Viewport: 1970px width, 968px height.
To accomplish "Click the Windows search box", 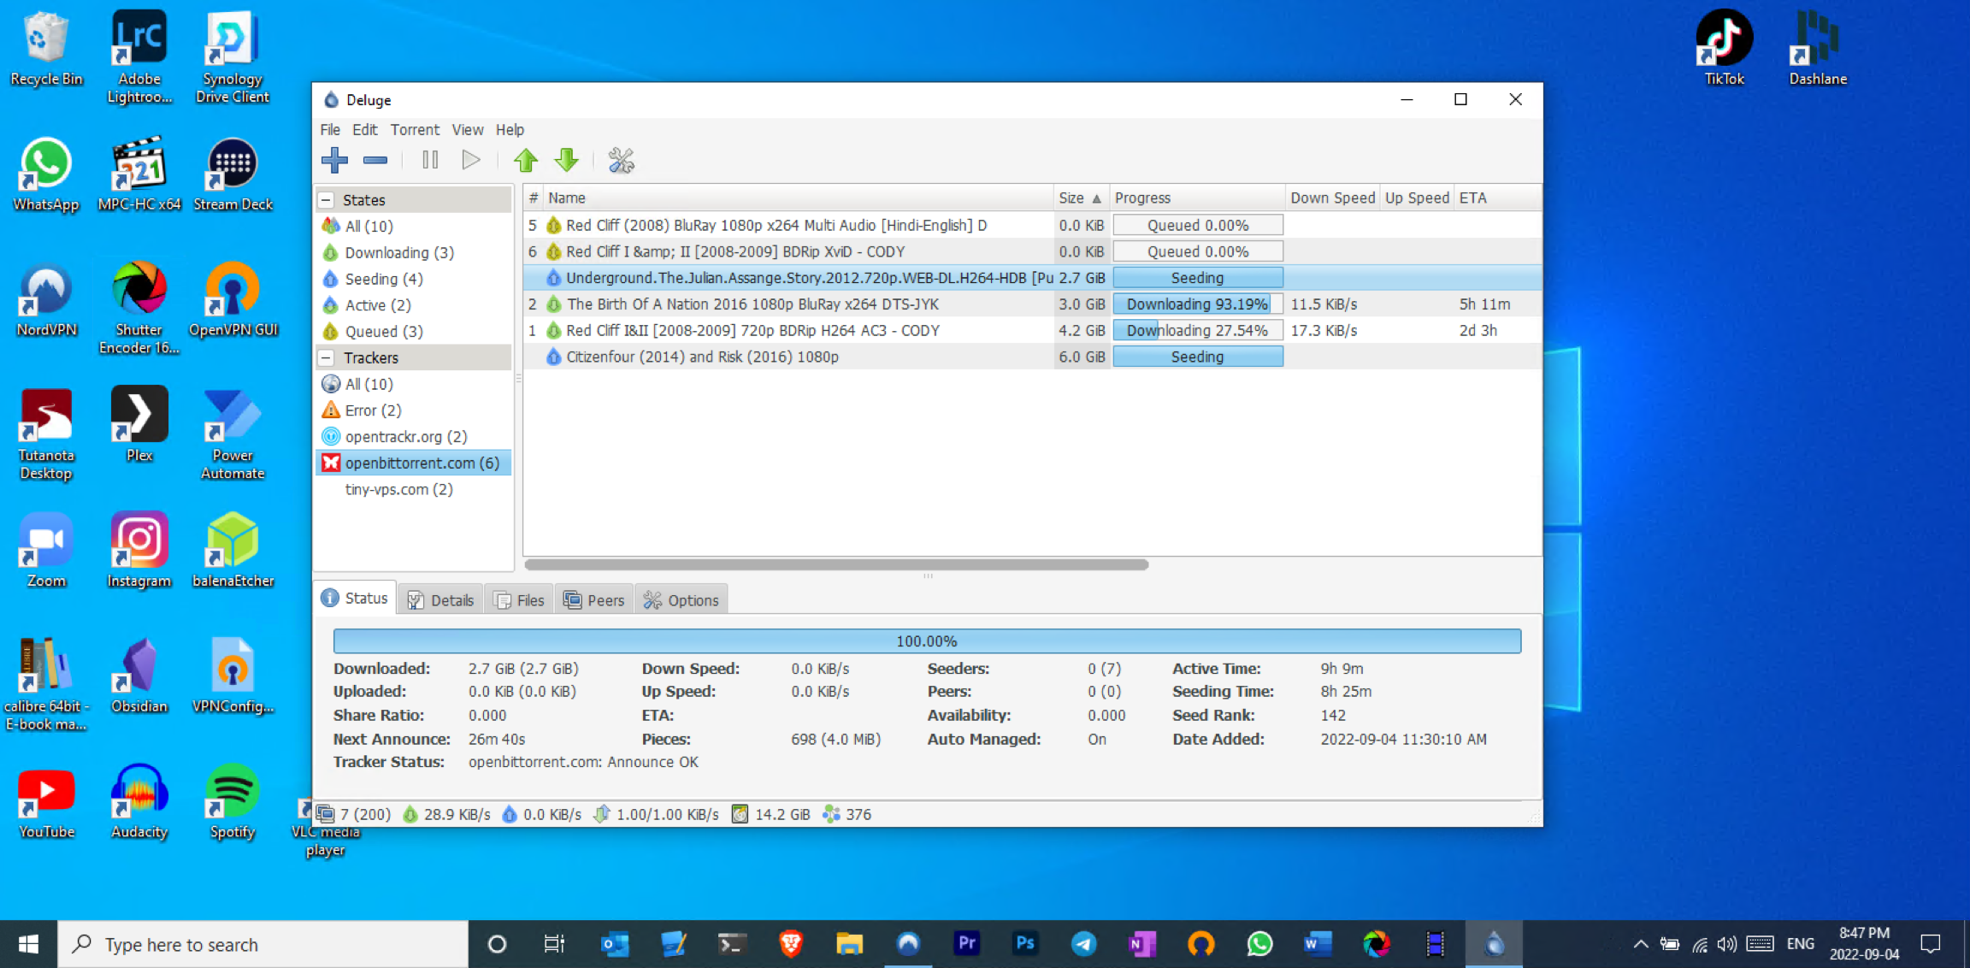I will 262,944.
